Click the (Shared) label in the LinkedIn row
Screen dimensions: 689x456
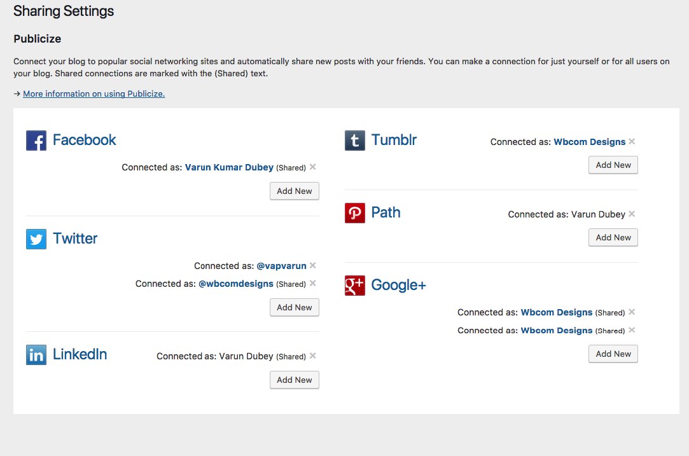click(x=291, y=357)
